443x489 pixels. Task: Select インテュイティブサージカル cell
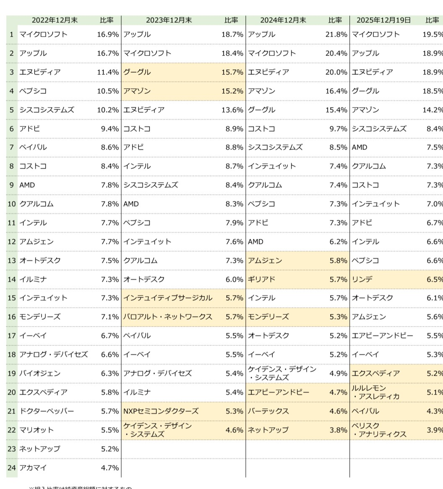tap(168, 298)
